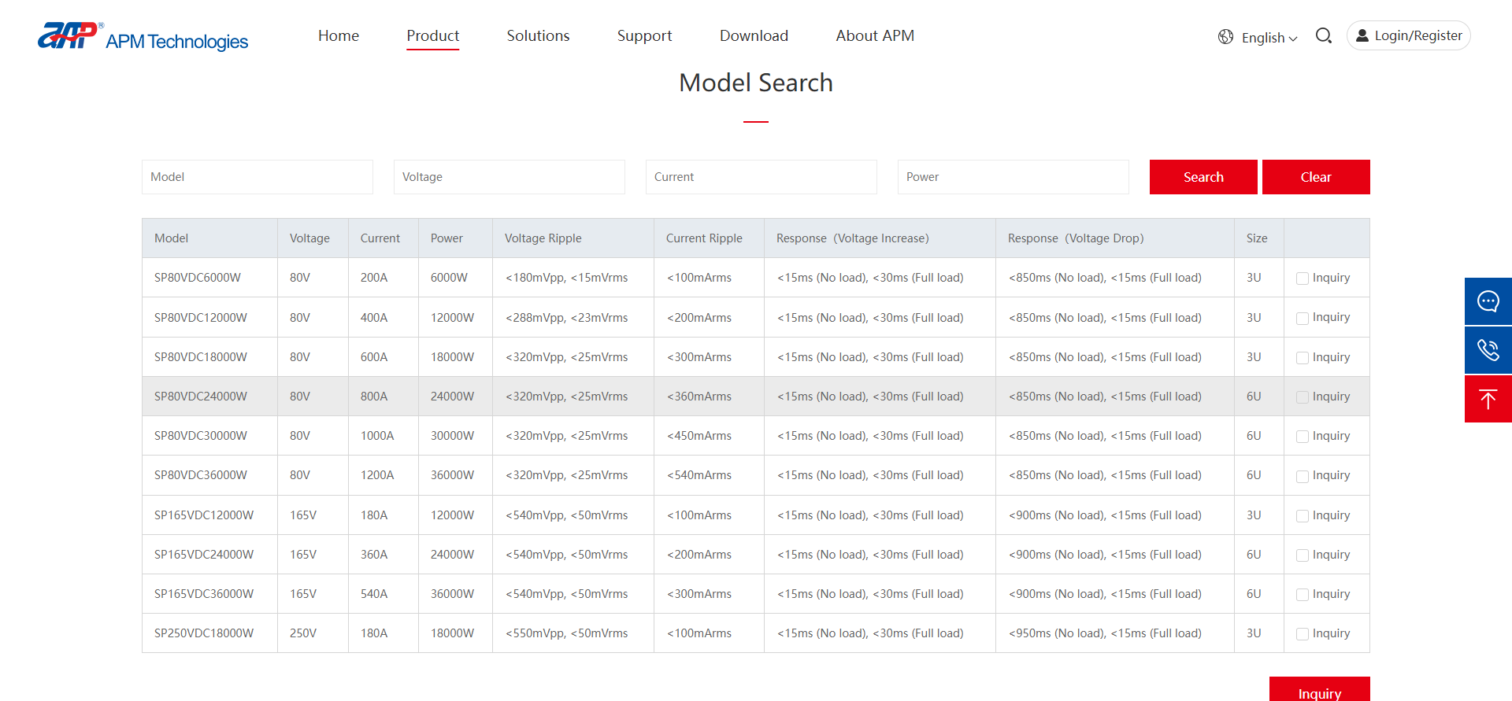The width and height of the screenshot is (1512, 701).
Task: Click the red Clear button
Action: pos(1316,177)
